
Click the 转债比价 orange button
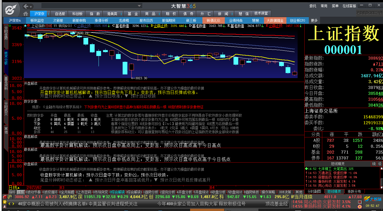point(214,20)
